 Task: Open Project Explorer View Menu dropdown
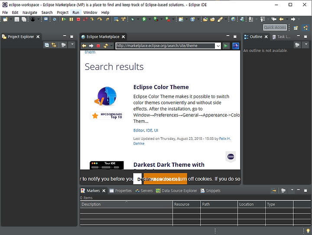click(x=72, y=44)
